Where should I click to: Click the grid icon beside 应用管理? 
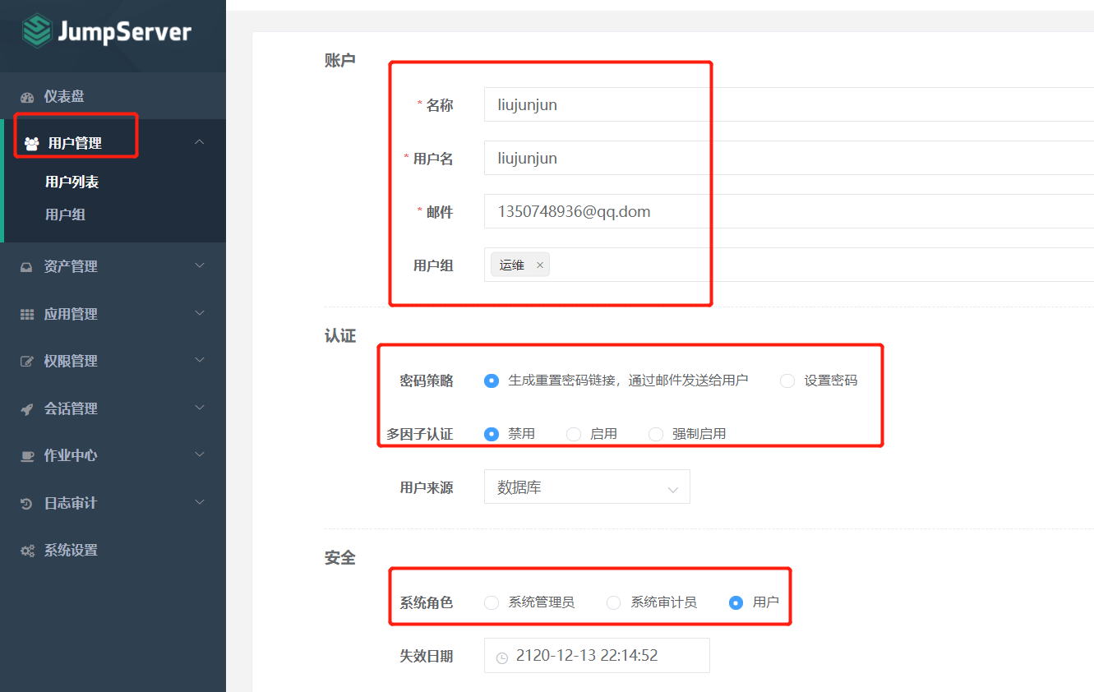pos(27,315)
